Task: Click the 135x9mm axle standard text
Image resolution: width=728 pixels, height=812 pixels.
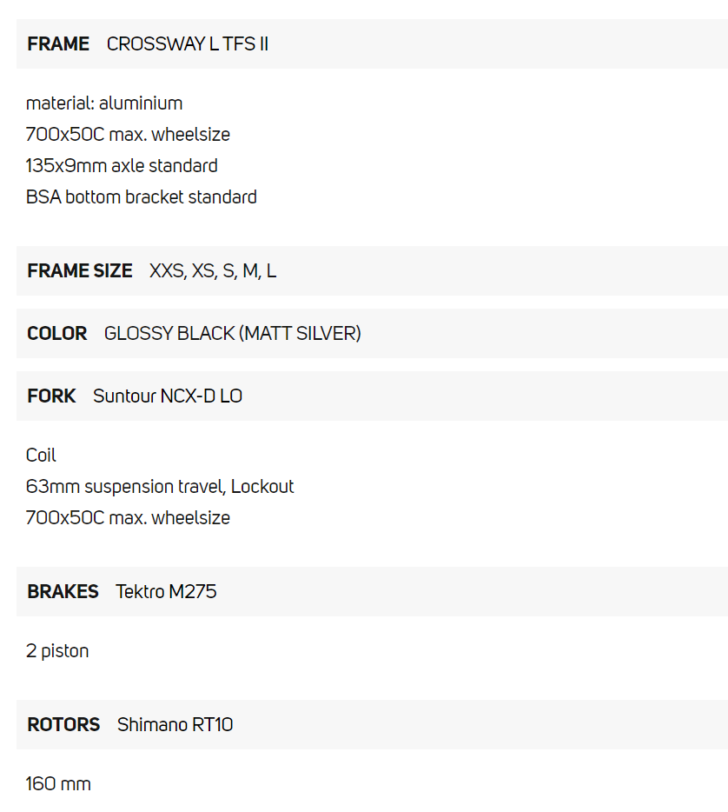Action: [x=122, y=166]
